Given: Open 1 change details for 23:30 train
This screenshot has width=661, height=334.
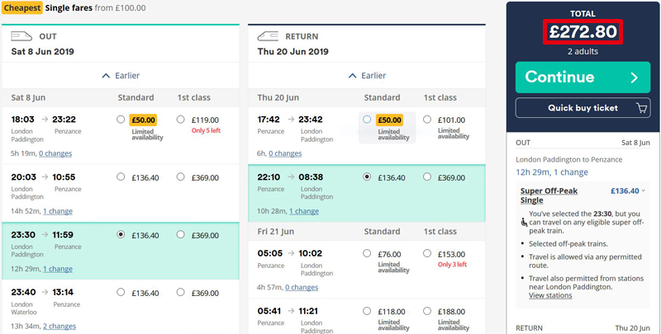Looking at the screenshot, I should (58, 269).
